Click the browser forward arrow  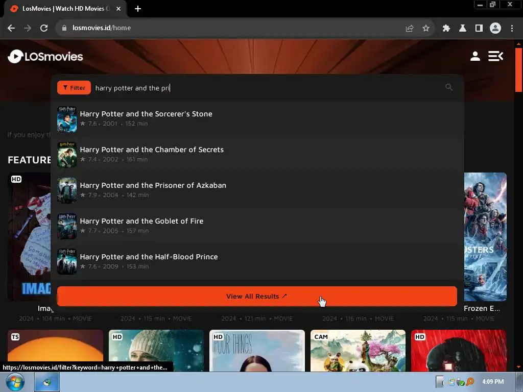(28, 28)
